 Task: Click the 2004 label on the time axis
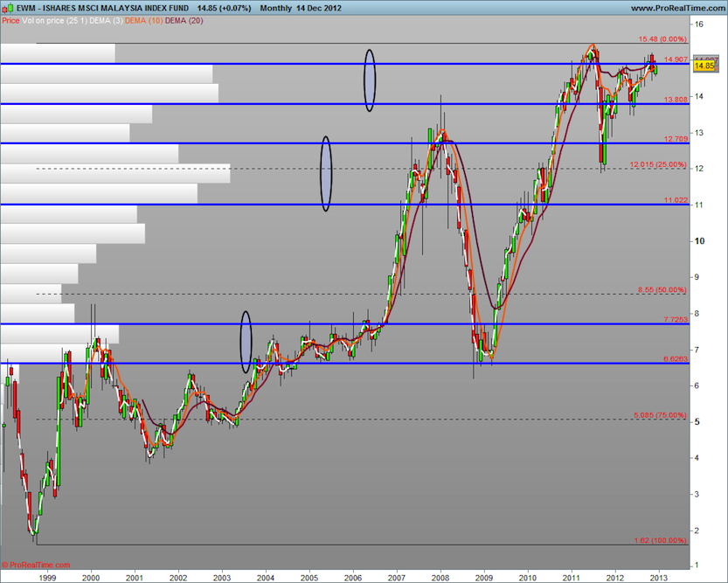266,578
